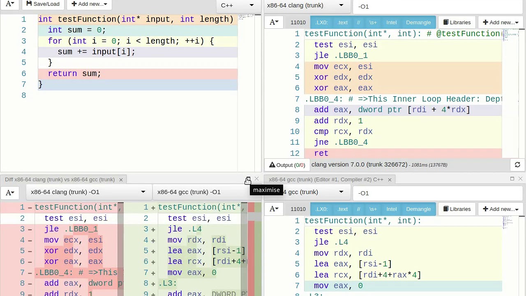Toggle // comment filter in gcc pane
This screenshot has height=296, width=526.
pyautogui.click(x=358, y=209)
